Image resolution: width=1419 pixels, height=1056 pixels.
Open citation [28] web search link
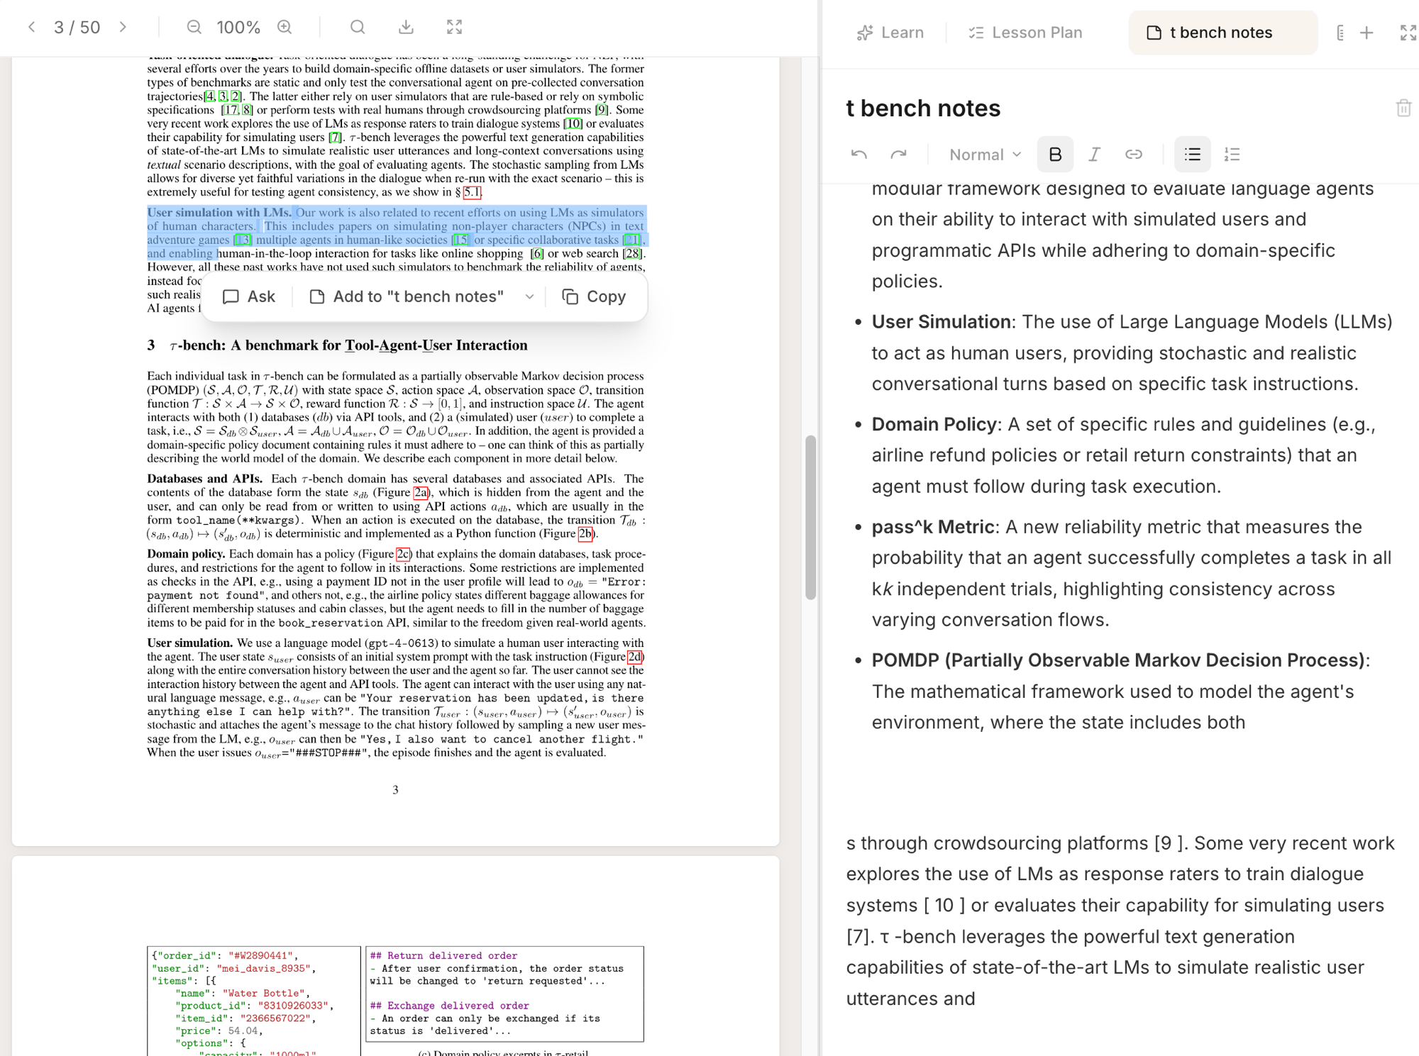tap(632, 253)
